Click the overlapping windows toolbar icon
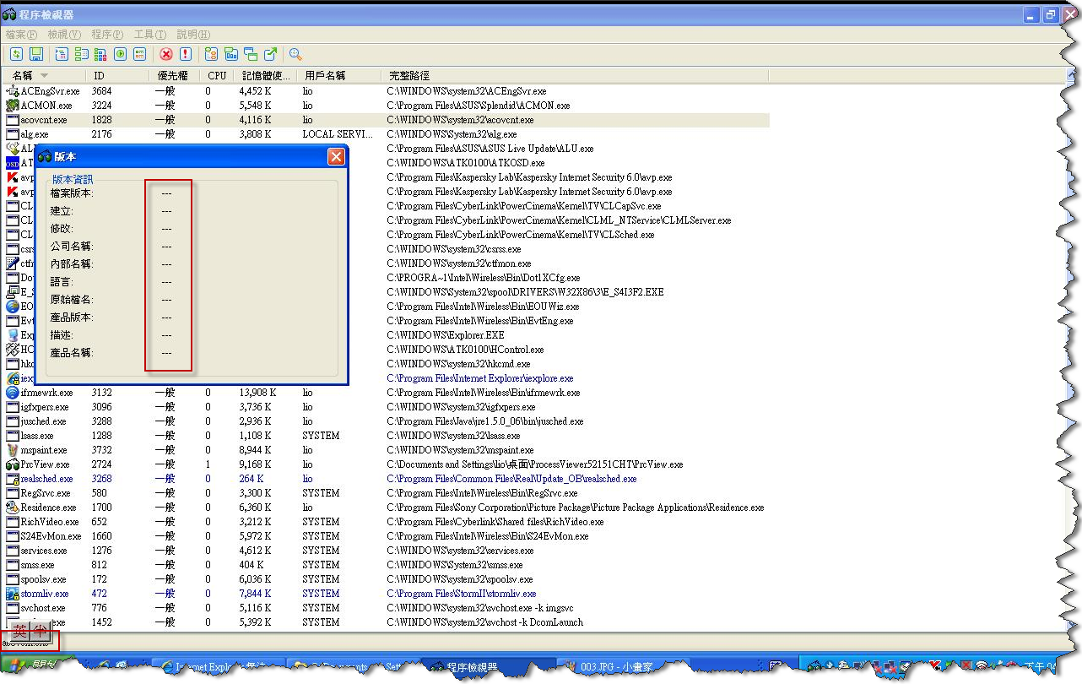1082x684 pixels. pyautogui.click(x=251, y=54)
